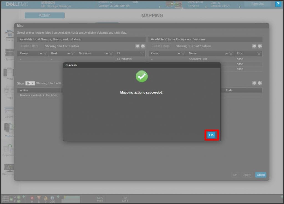The width and height of the screenshot is (284, 204).
Task: Filter volumes by the Group column filter icon
Action: [x=183, y=53]
